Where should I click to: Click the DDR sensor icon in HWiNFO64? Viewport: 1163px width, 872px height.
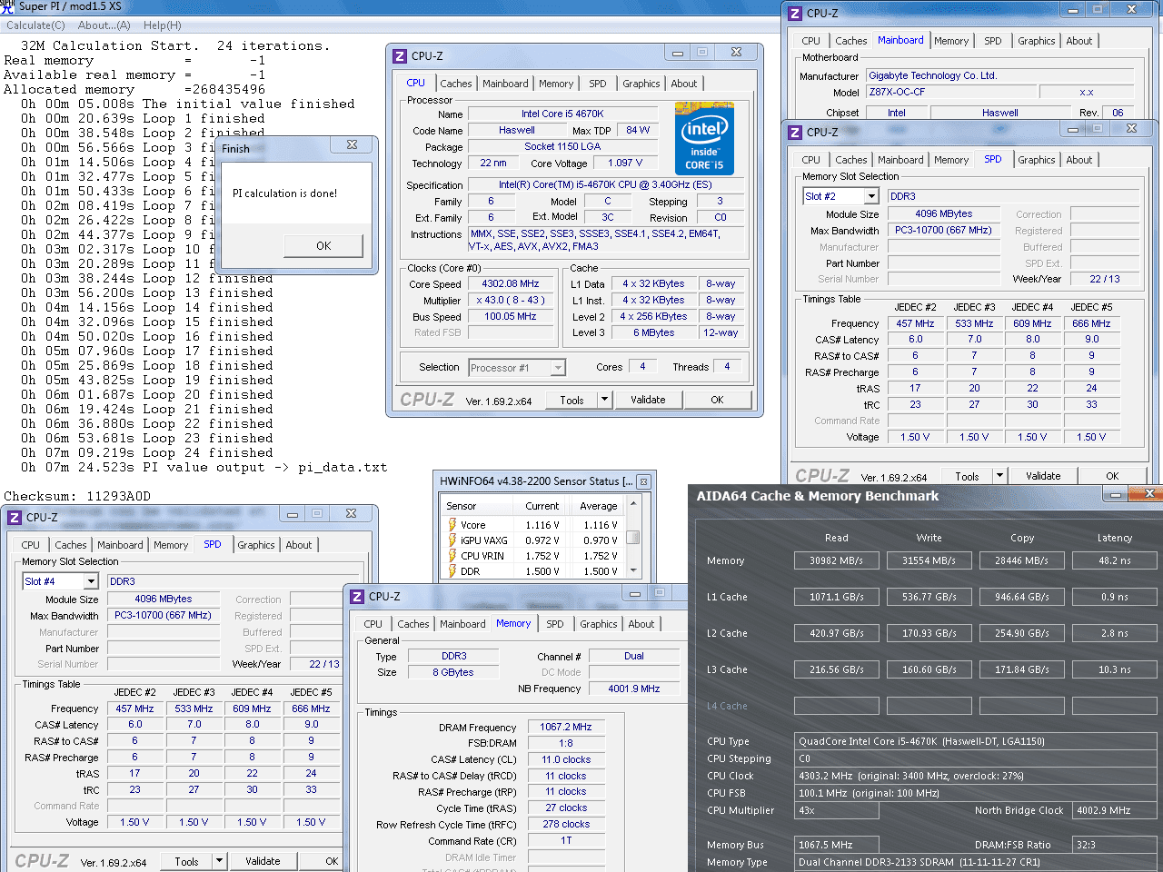[x=452, y=571]
